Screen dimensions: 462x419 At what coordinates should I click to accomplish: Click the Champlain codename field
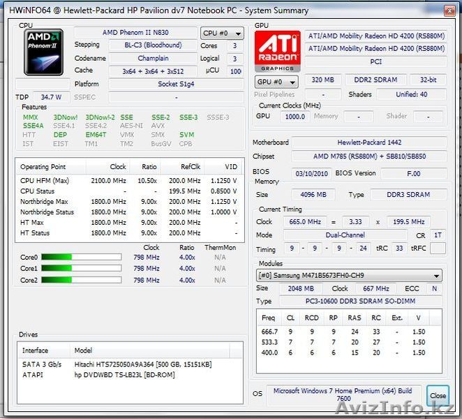pos(153,59)
